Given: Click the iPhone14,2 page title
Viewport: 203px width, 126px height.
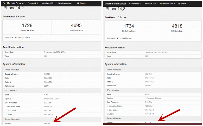Looking at the screenshot, I should (x=13, y=8).
